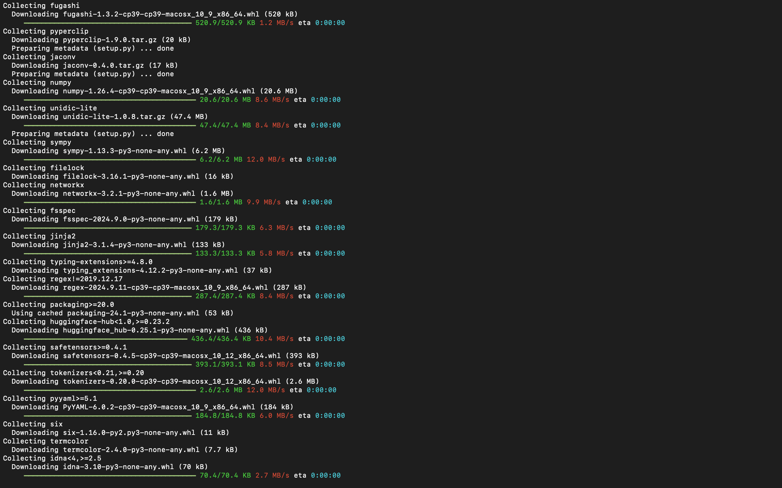
Task: Click the 'Collecting fsspec' line
Action: point(39,211)
